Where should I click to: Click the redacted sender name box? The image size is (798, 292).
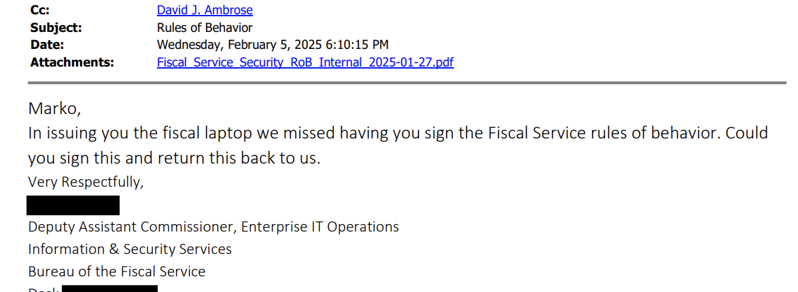coord(73,205)
